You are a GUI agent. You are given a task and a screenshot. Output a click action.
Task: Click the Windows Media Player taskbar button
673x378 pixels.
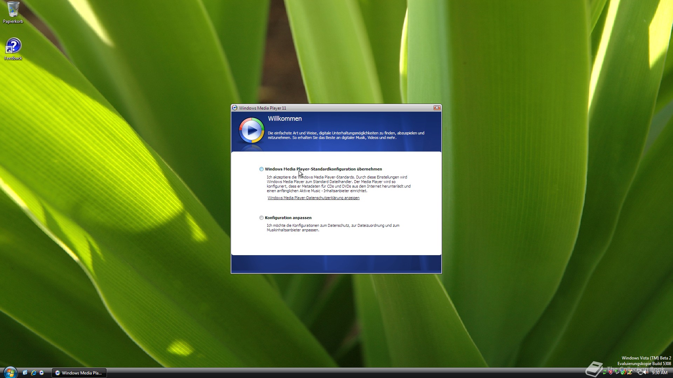click(79, 373)
